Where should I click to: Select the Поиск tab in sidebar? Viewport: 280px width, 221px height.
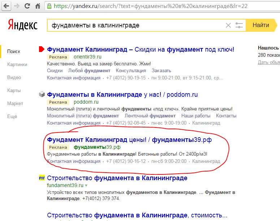pyautogui.click(x=14, y=52)
